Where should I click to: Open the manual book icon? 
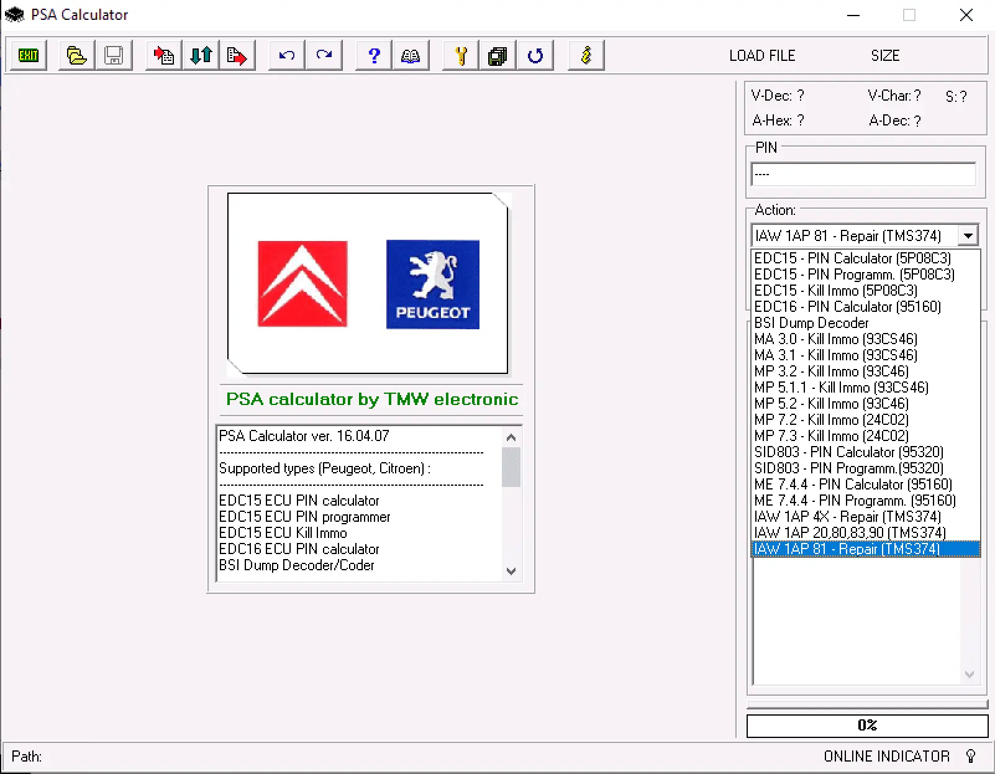coord(411,56)
